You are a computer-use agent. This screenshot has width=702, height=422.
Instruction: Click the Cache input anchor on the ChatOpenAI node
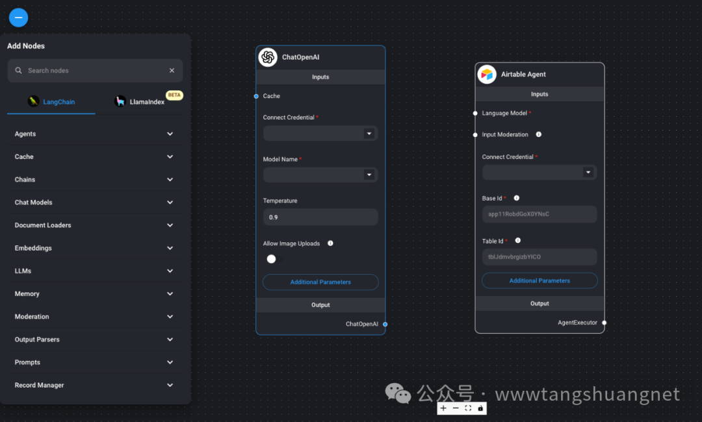256,96
